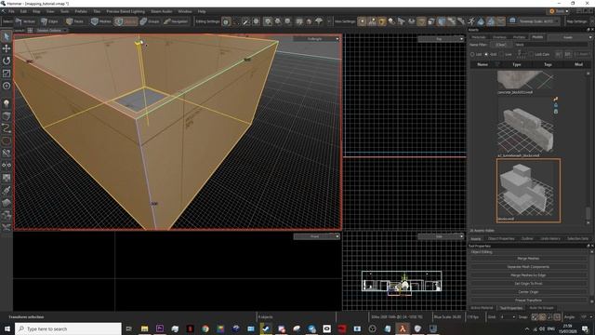Open the Top viewport dropdown
The height and width of the screenshot is (335, 595).
[x=441, y=39]
